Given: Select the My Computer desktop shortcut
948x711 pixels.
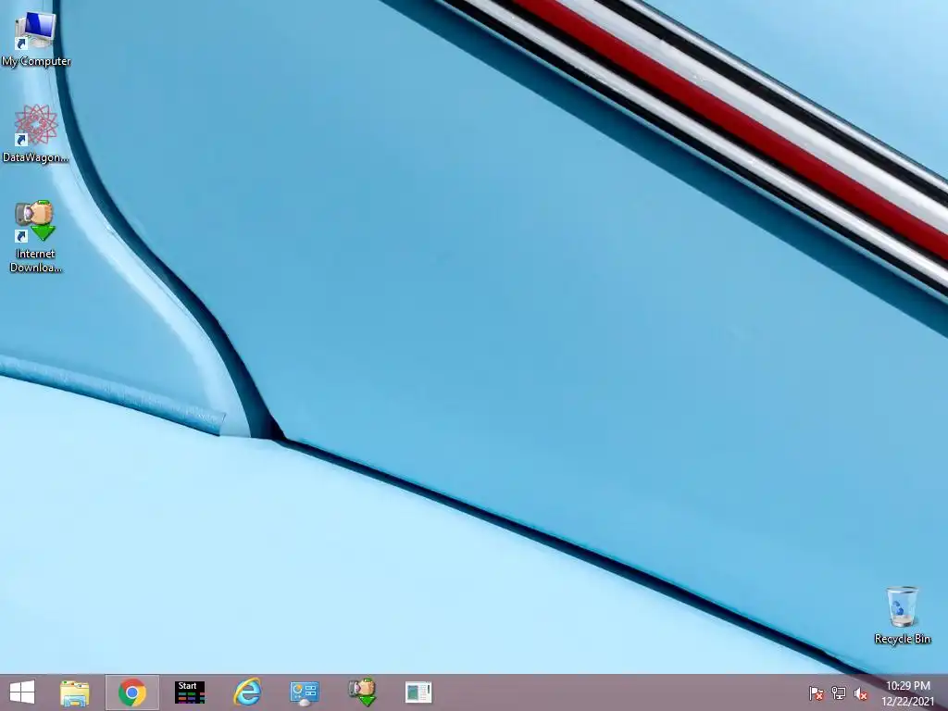Looking at the screenshot, I should click(36, 38).
